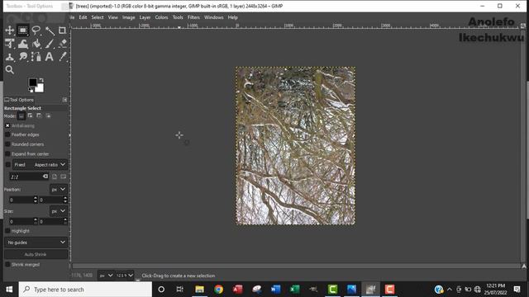Select the Clone stamp tool
This screenshot has width=529, height=297.
pos(9,57)
